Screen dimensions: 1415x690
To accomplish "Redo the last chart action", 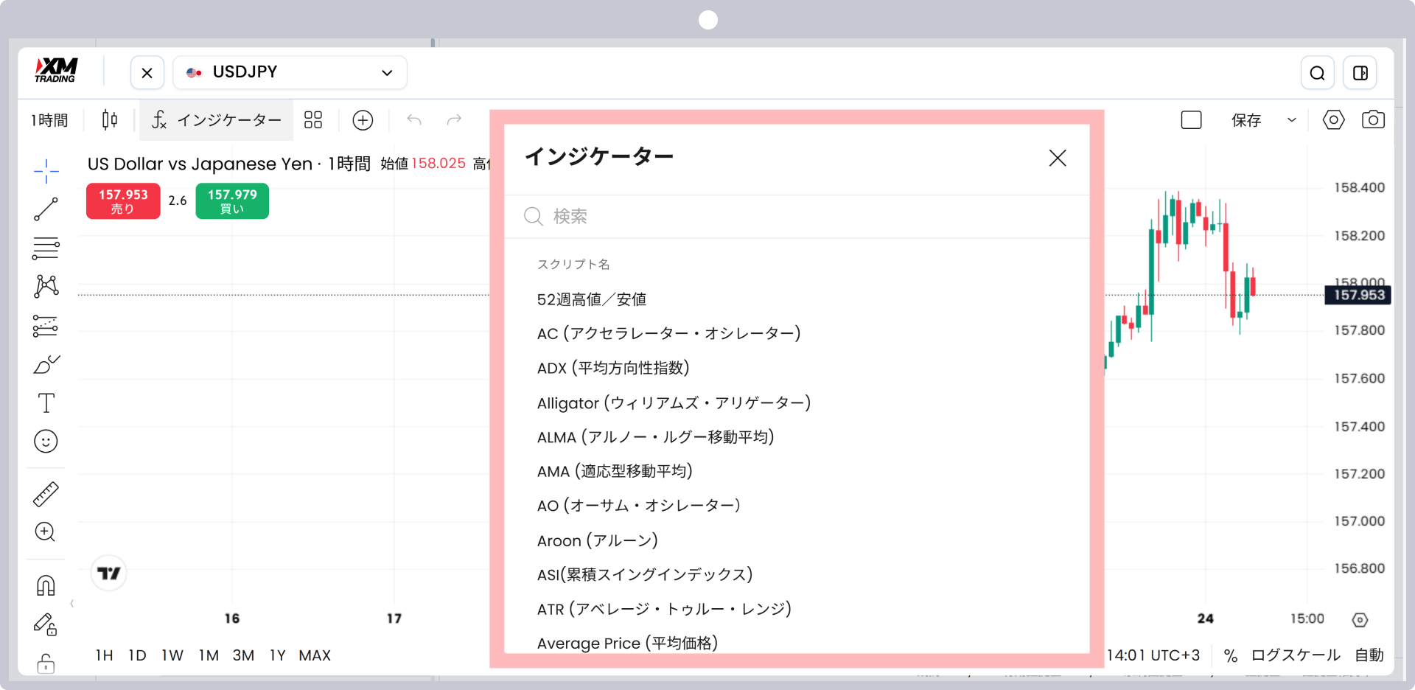I will 454,119.
